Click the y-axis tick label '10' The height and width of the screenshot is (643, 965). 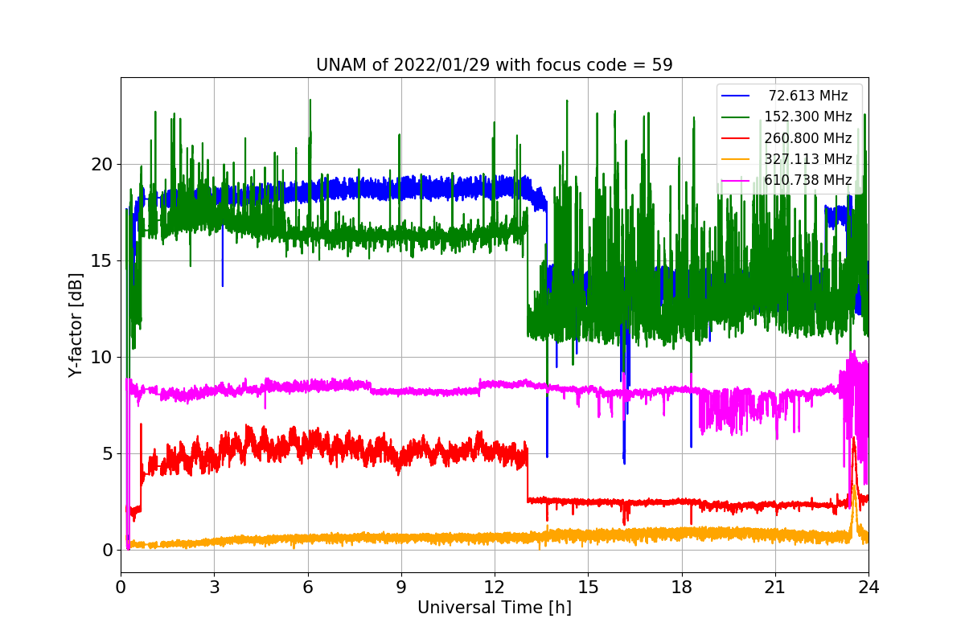pos(103,358)
